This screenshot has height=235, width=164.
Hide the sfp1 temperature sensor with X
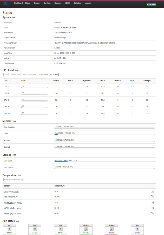coord(152,197)
